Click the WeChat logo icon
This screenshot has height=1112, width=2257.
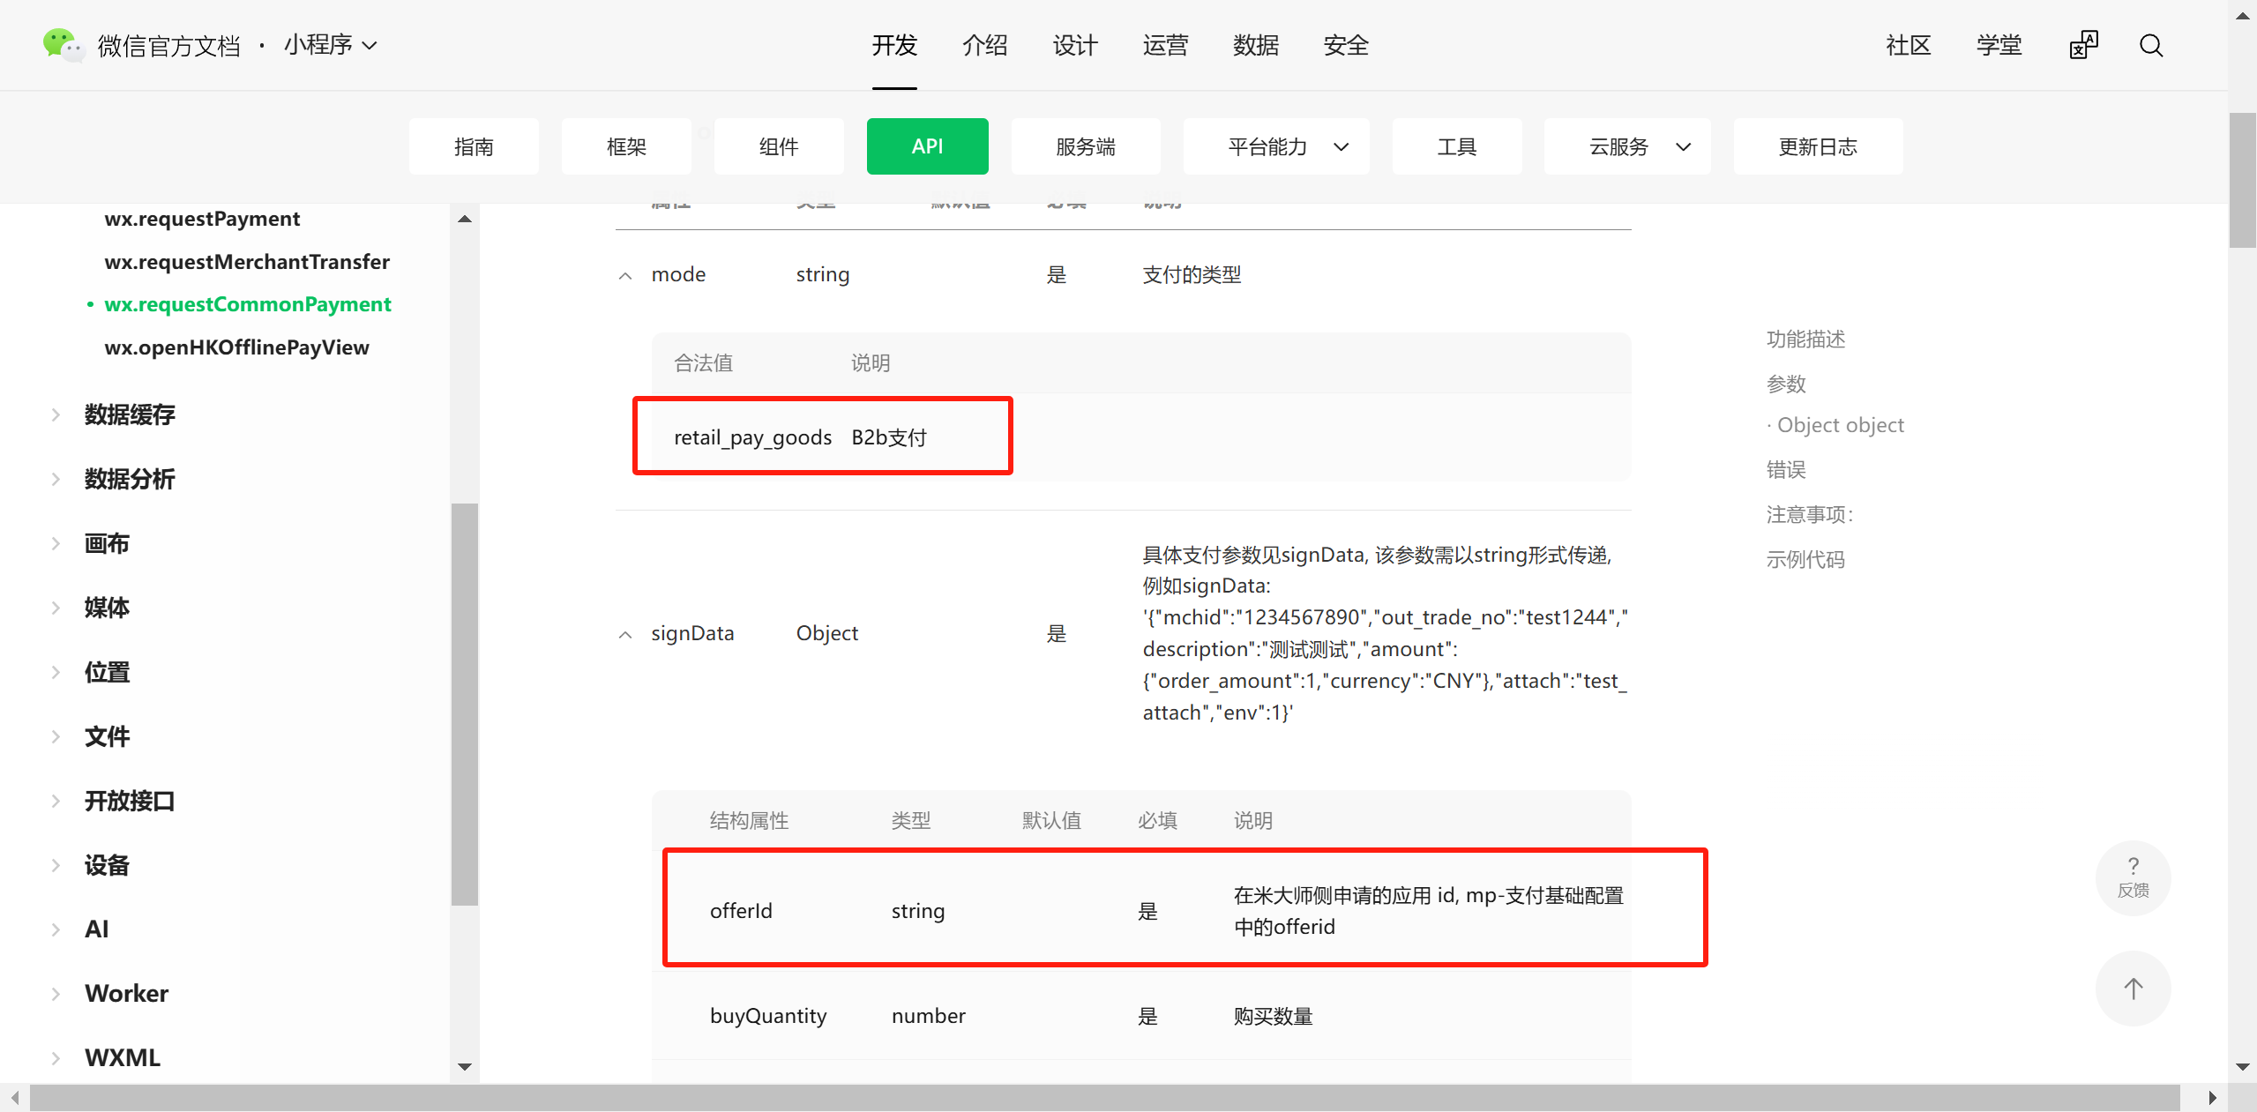(63, 44)
